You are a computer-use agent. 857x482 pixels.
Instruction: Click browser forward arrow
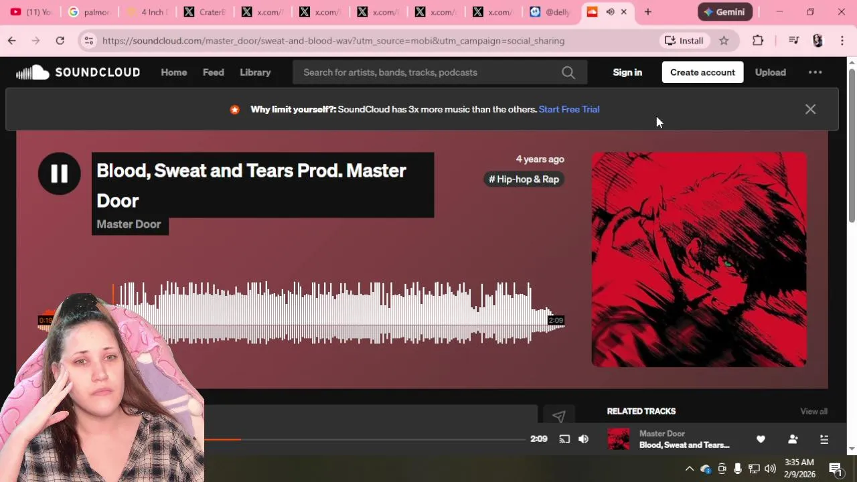36,41
